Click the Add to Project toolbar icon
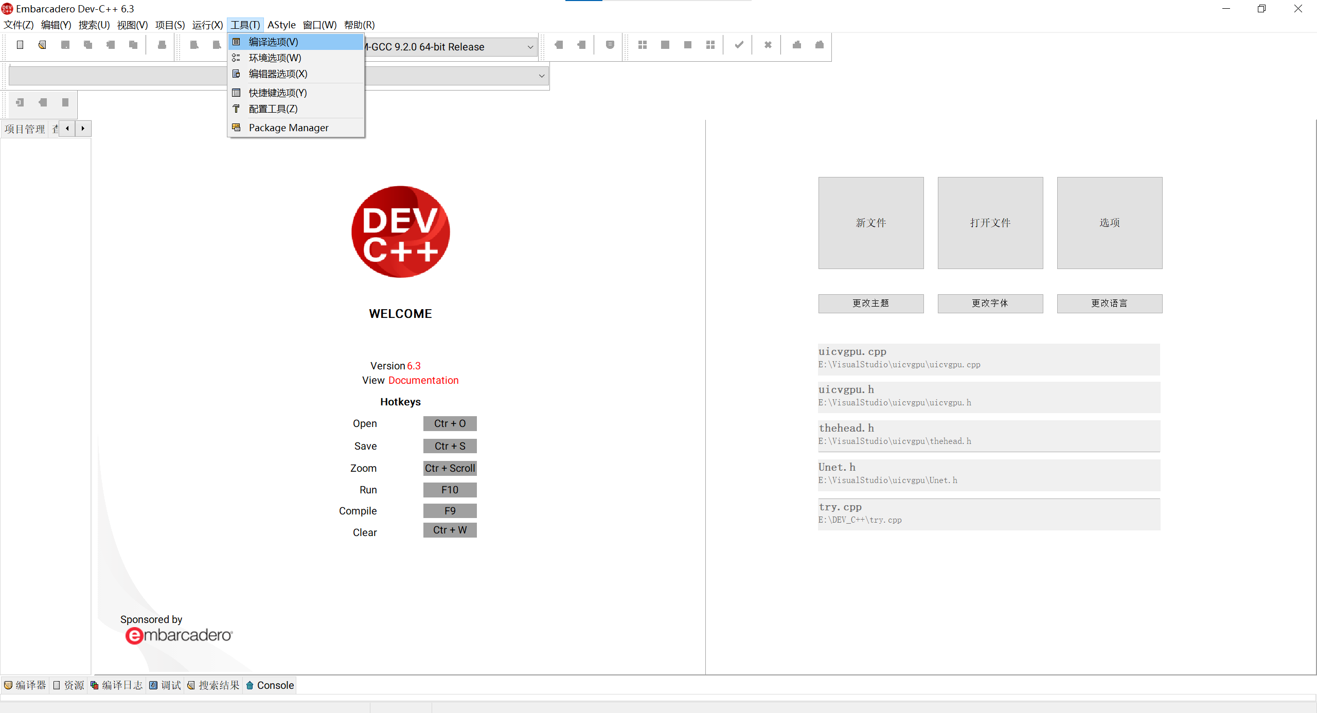1317x713 pixels. (x=559, y=45)
